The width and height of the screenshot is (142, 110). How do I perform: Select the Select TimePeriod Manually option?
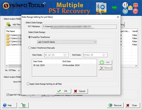pos(29,48)
